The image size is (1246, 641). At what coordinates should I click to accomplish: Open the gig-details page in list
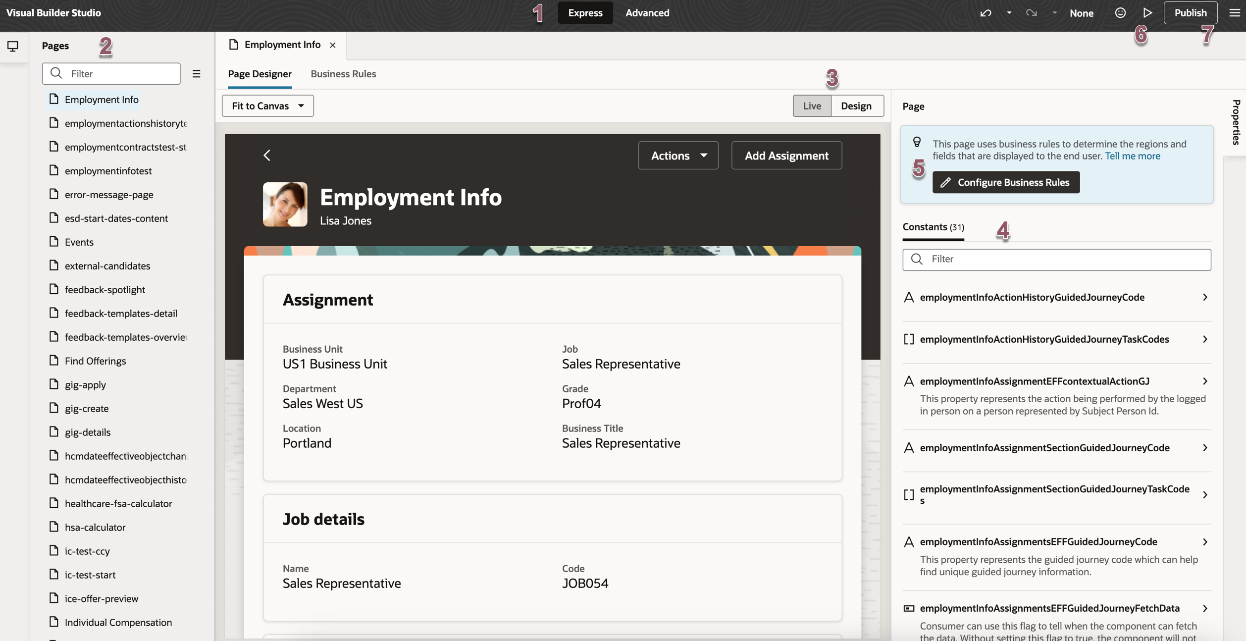point(88,432)
